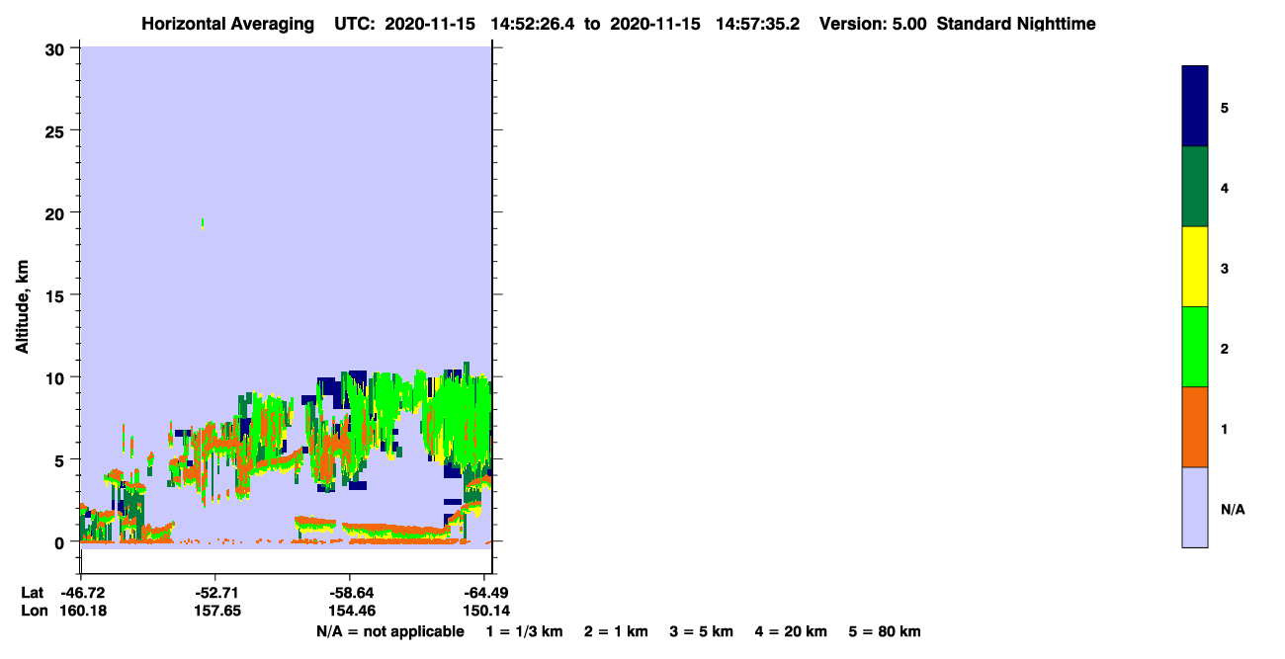The height and width of the screenshot is (659, 1285).
Task: Click the latitude value -52.71
Action: click(215, 593)
